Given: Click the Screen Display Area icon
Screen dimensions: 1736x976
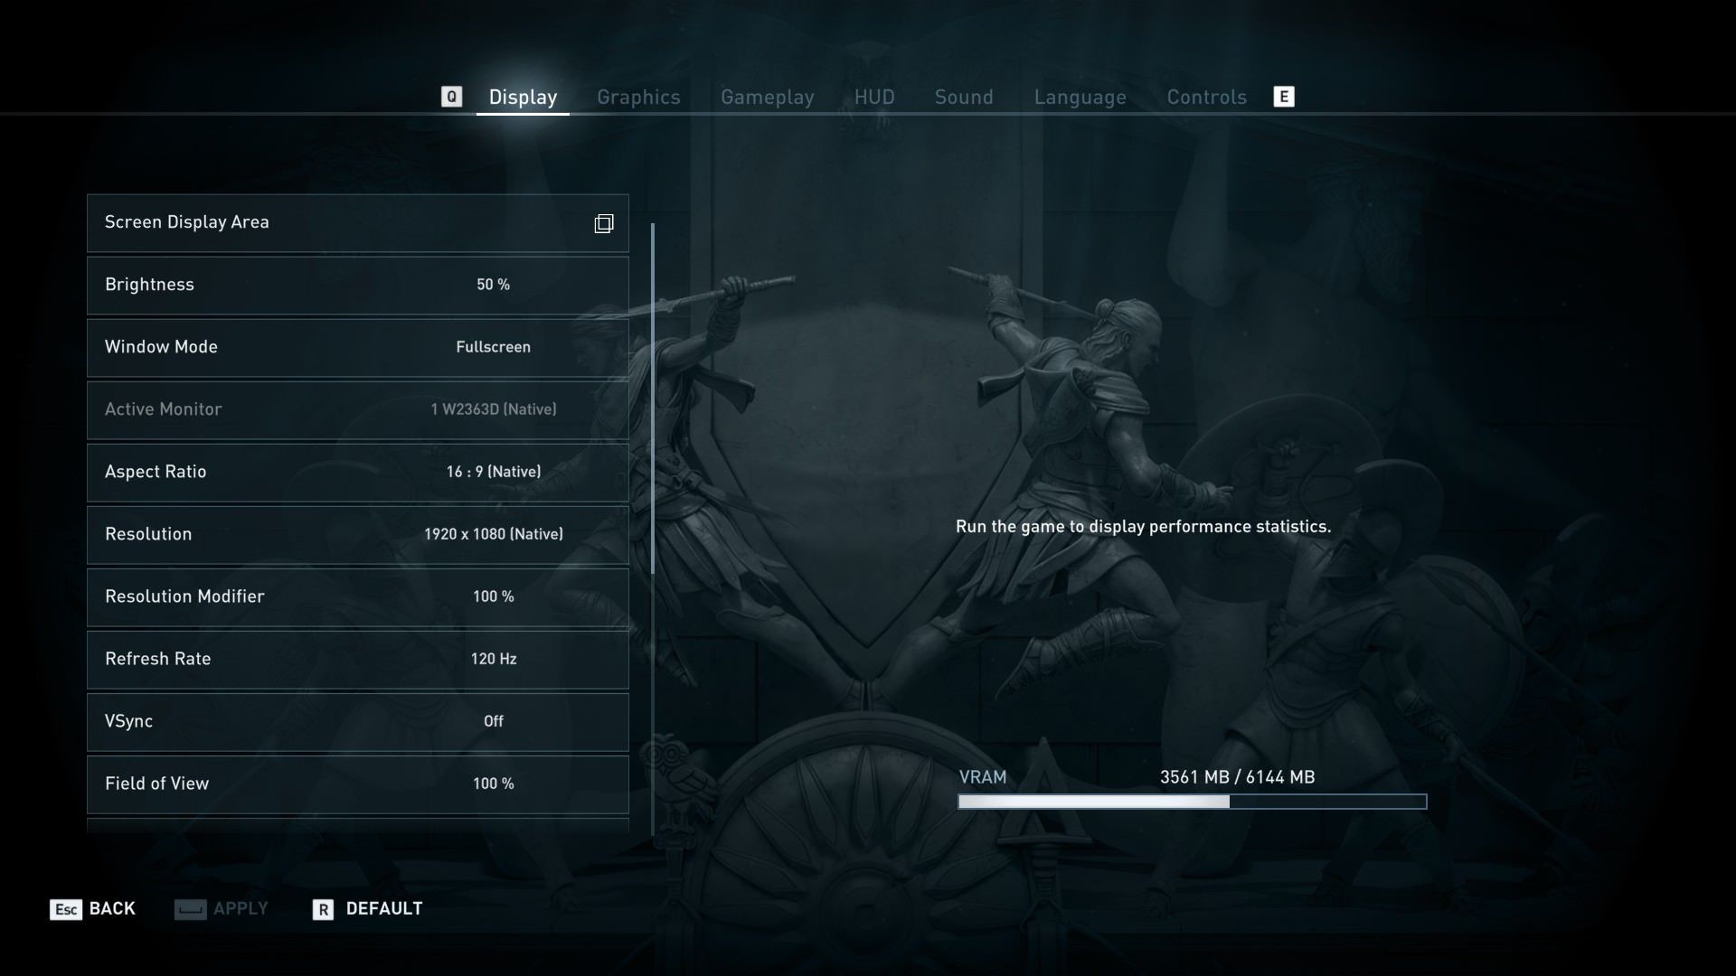Looking at the screenshot, I should [x=605, y=223].
